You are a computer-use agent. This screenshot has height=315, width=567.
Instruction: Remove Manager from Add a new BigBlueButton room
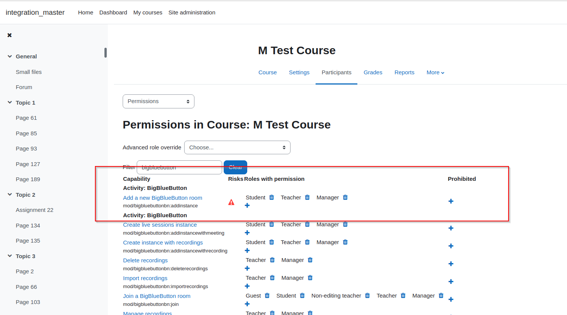pyautogui.click(x=345, y=197)
